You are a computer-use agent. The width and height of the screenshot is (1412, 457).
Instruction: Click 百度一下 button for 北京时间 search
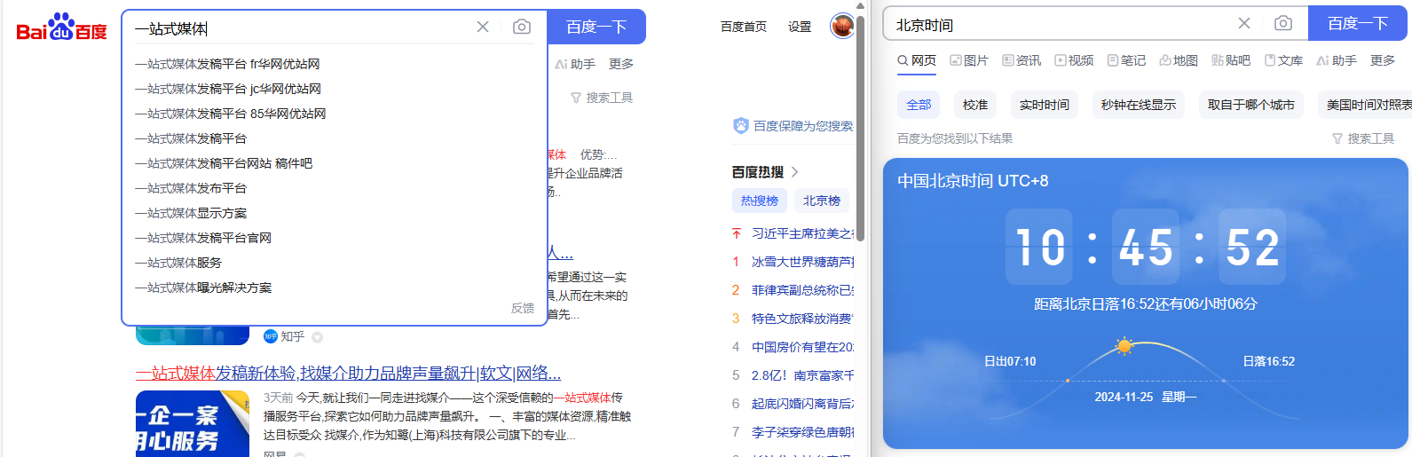[x=1358, y=23]
